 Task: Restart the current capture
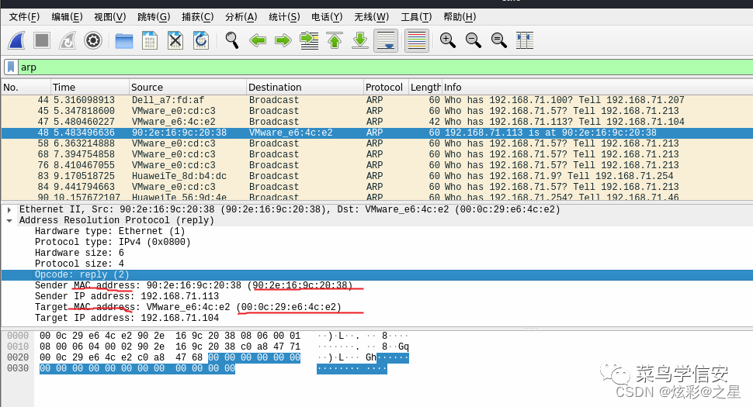click(68, 40)
